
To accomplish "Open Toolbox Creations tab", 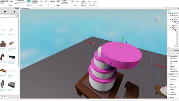I will [x=14, y=12].
